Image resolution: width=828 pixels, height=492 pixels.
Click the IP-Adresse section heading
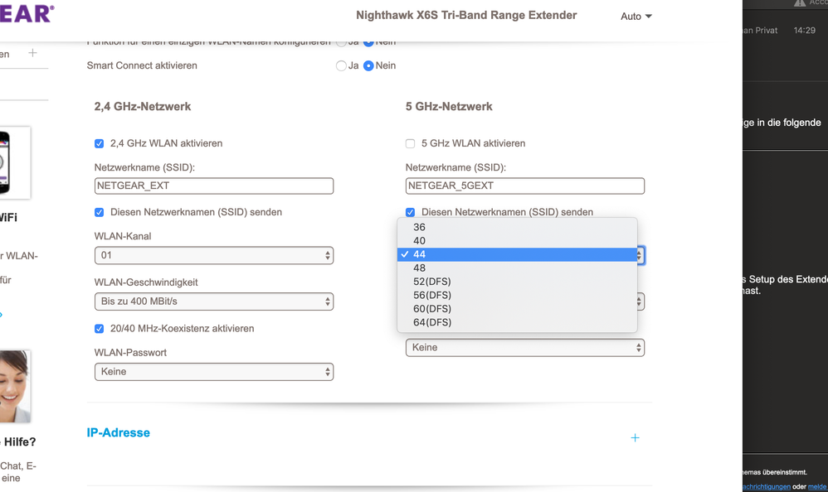tap(119, 433)
